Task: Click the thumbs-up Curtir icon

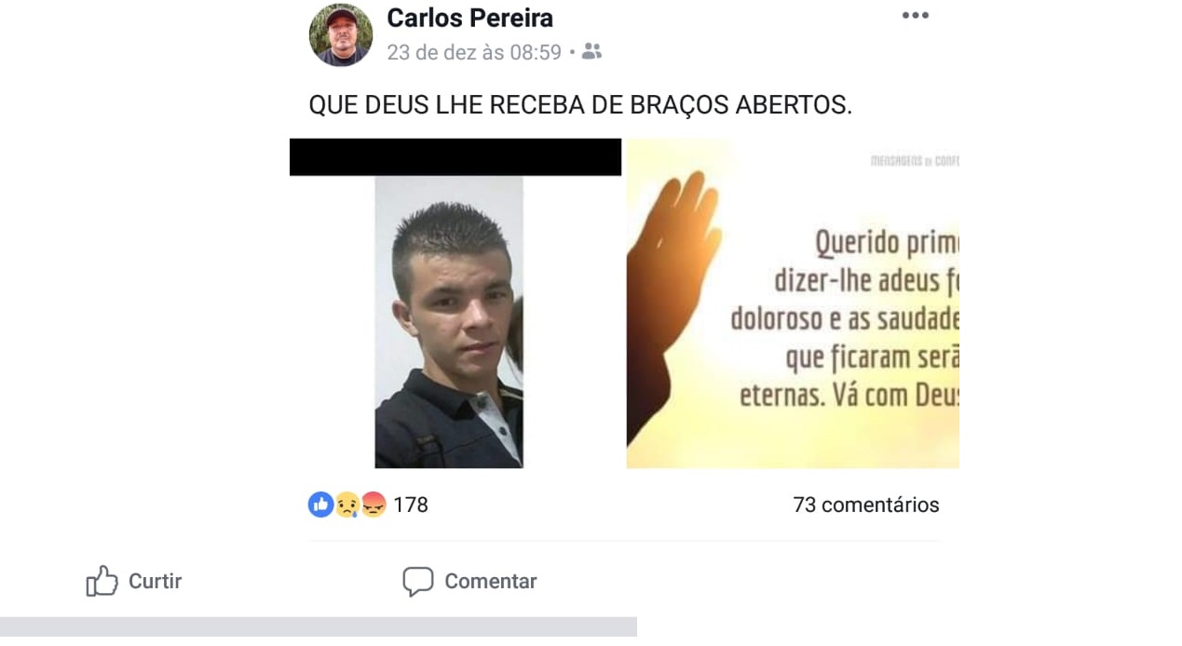Action: (102, 581)
